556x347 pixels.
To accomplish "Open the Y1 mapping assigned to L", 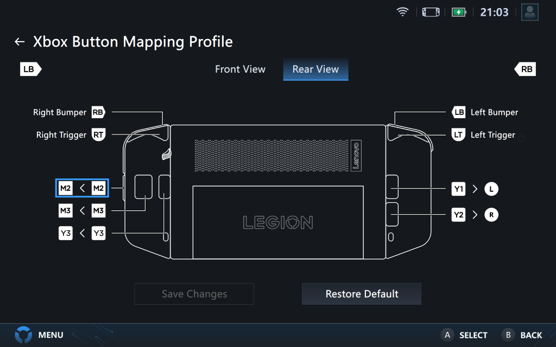I will tap(475, 189).
